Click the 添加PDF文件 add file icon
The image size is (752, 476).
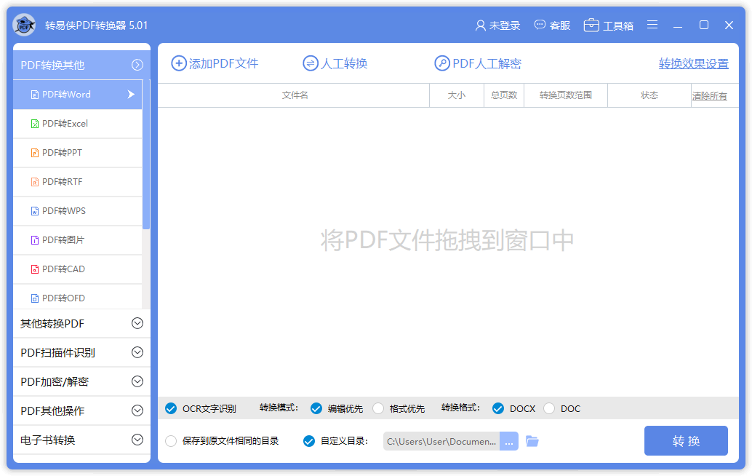pyautogui.click(x=177, y=63)
